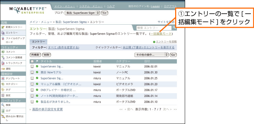The image size is (254, 124).
Task: Click the 検索 magnifier sidebar icon
Action: pos(3,105)
